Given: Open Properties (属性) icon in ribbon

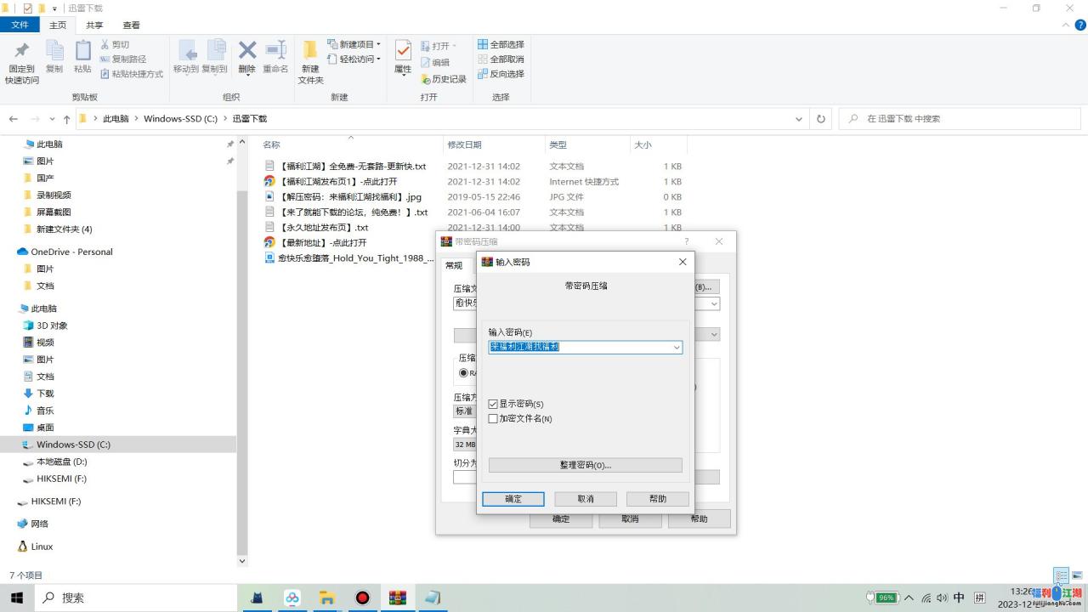Looking at the screenshot, I should 403,58.
